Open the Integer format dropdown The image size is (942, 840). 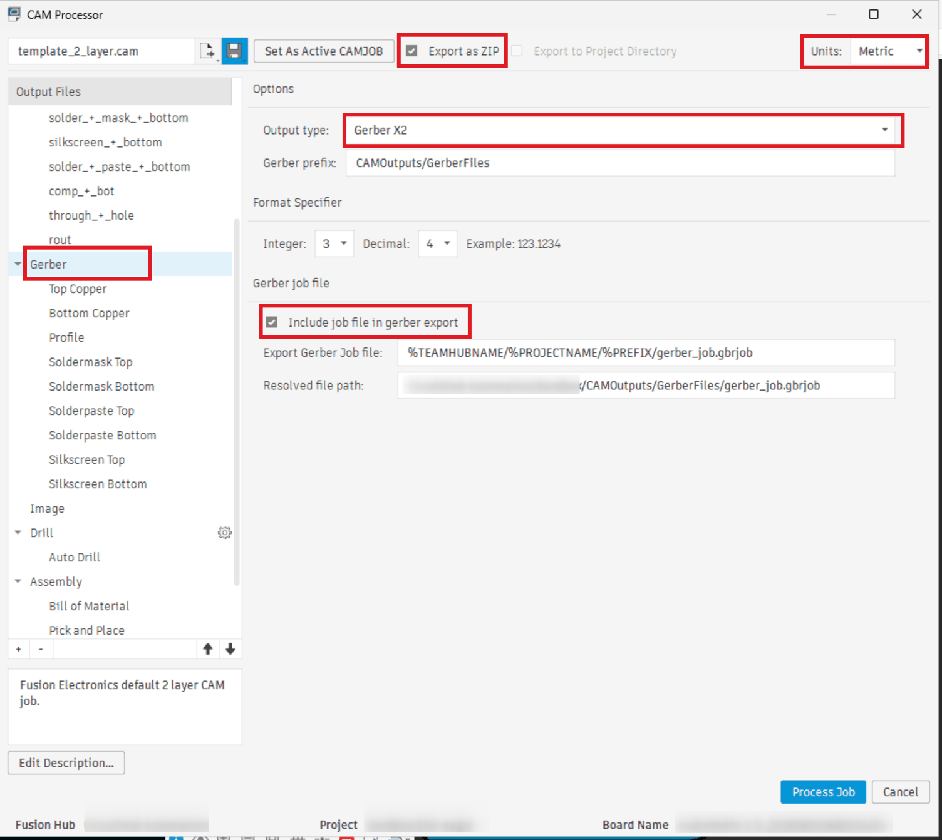[x=334, y=243]
